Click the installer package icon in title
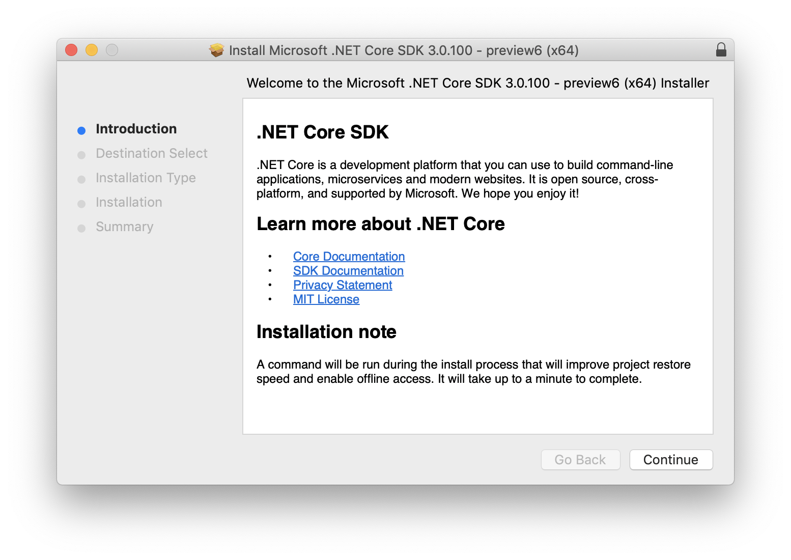 click(216, 50)
